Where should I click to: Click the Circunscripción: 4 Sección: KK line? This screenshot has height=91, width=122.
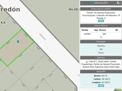click(101, 15)
